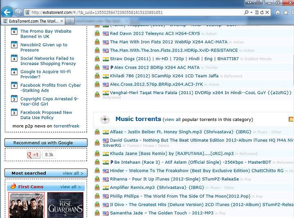
Task: Open Hinder - Welcome To The Freakshow torrent
Action: click(x=197, y=171)
